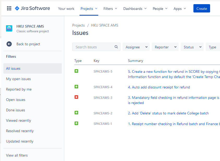
Task: Expand the People menu
Action: pyautogui.click(x=160, y=9)
